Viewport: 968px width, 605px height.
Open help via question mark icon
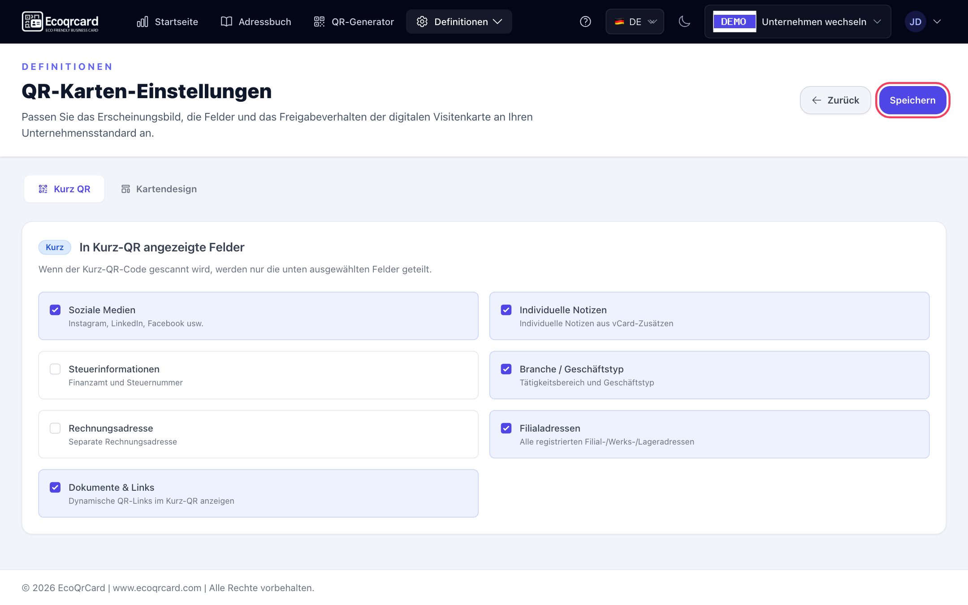[x=585, y=22]
